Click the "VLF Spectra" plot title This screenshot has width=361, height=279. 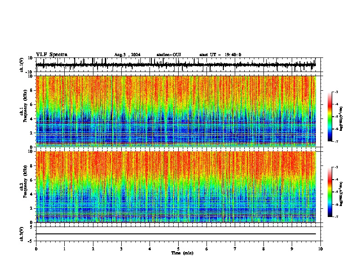click(52, 55)
